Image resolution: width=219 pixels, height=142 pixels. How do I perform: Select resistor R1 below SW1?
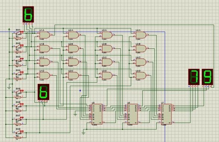pyautogui.click(x=18, y=38)
